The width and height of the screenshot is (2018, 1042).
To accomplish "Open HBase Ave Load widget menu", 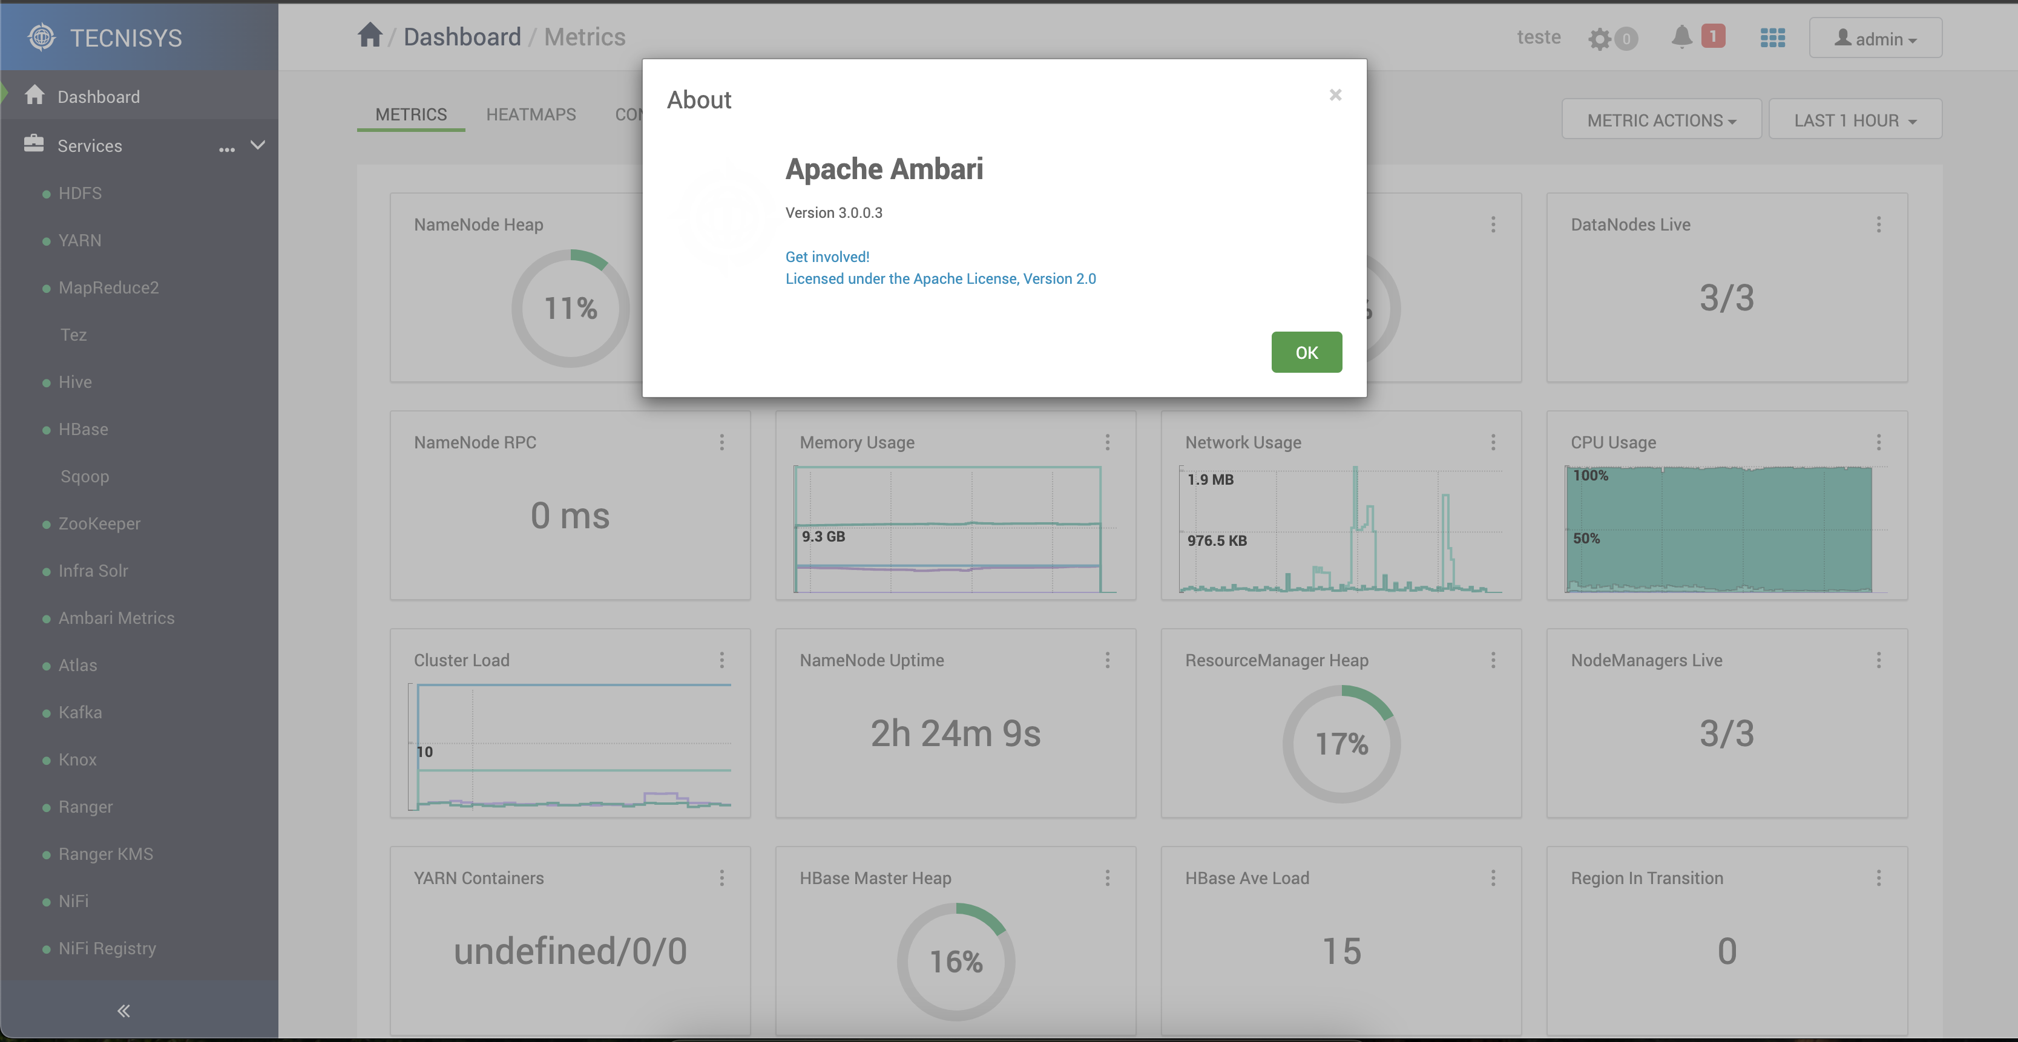I will [x=1493, y=878].
